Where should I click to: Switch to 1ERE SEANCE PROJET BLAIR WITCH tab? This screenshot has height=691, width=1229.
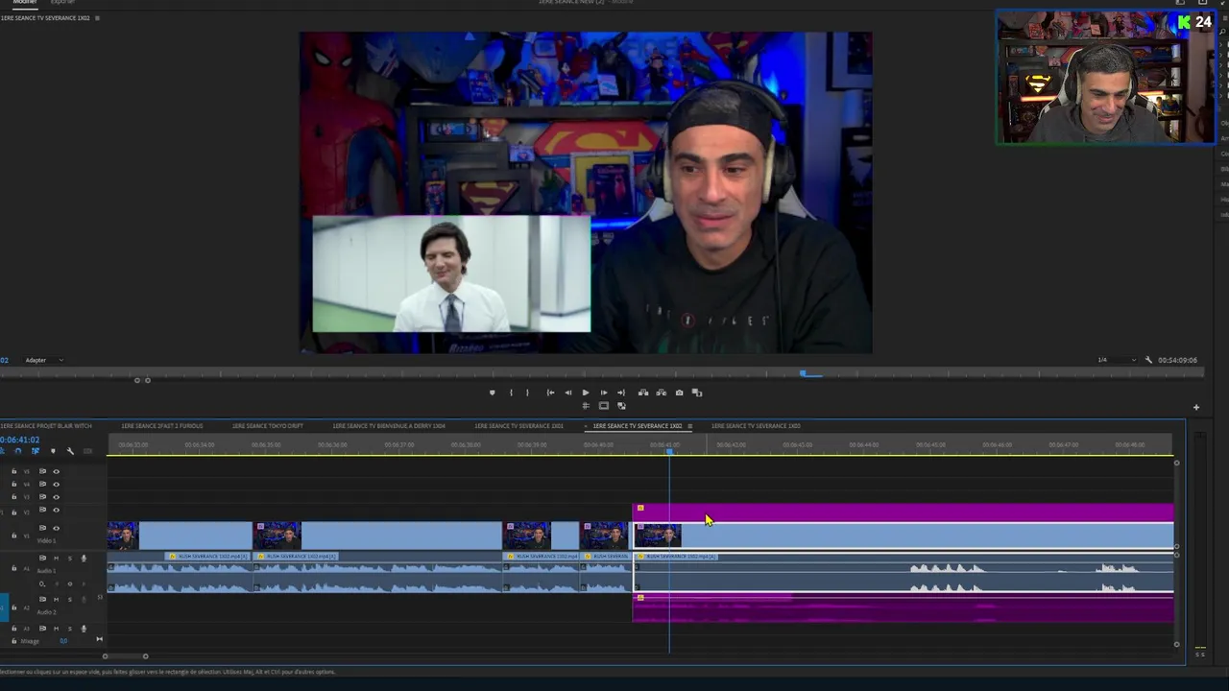[46, 426]
